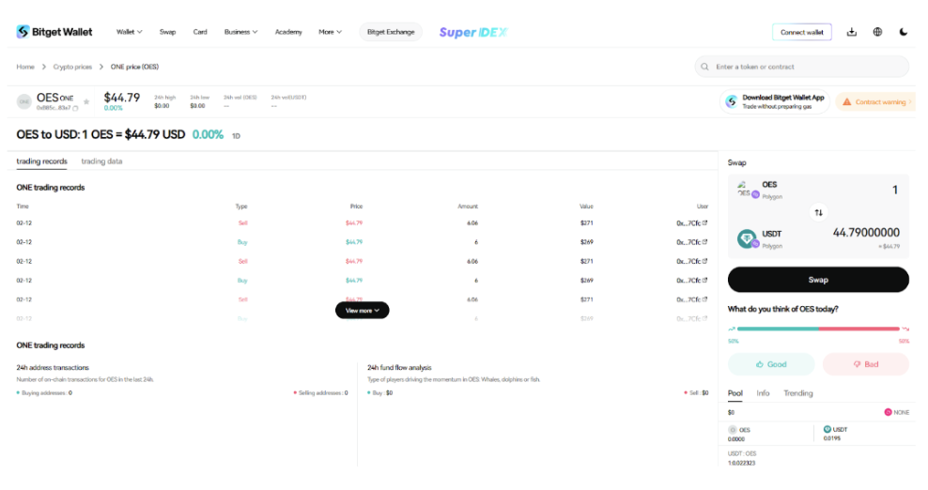The height and width of the screenshot is (490, 928).
Task: Click the Contract warning triangle icon
Action: 847,101
